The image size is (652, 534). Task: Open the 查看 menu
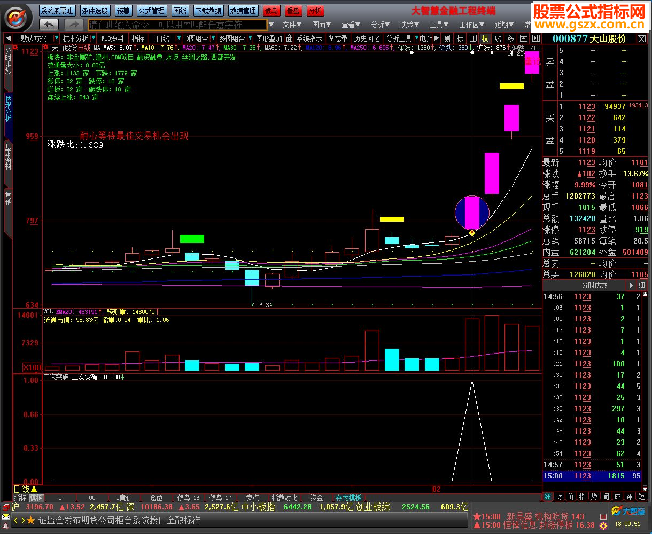(x=352, y=25)
